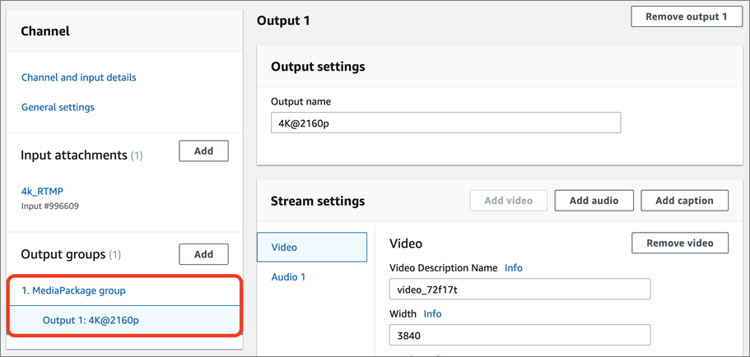
Task: Click the Output groups label
Action: 63,254
